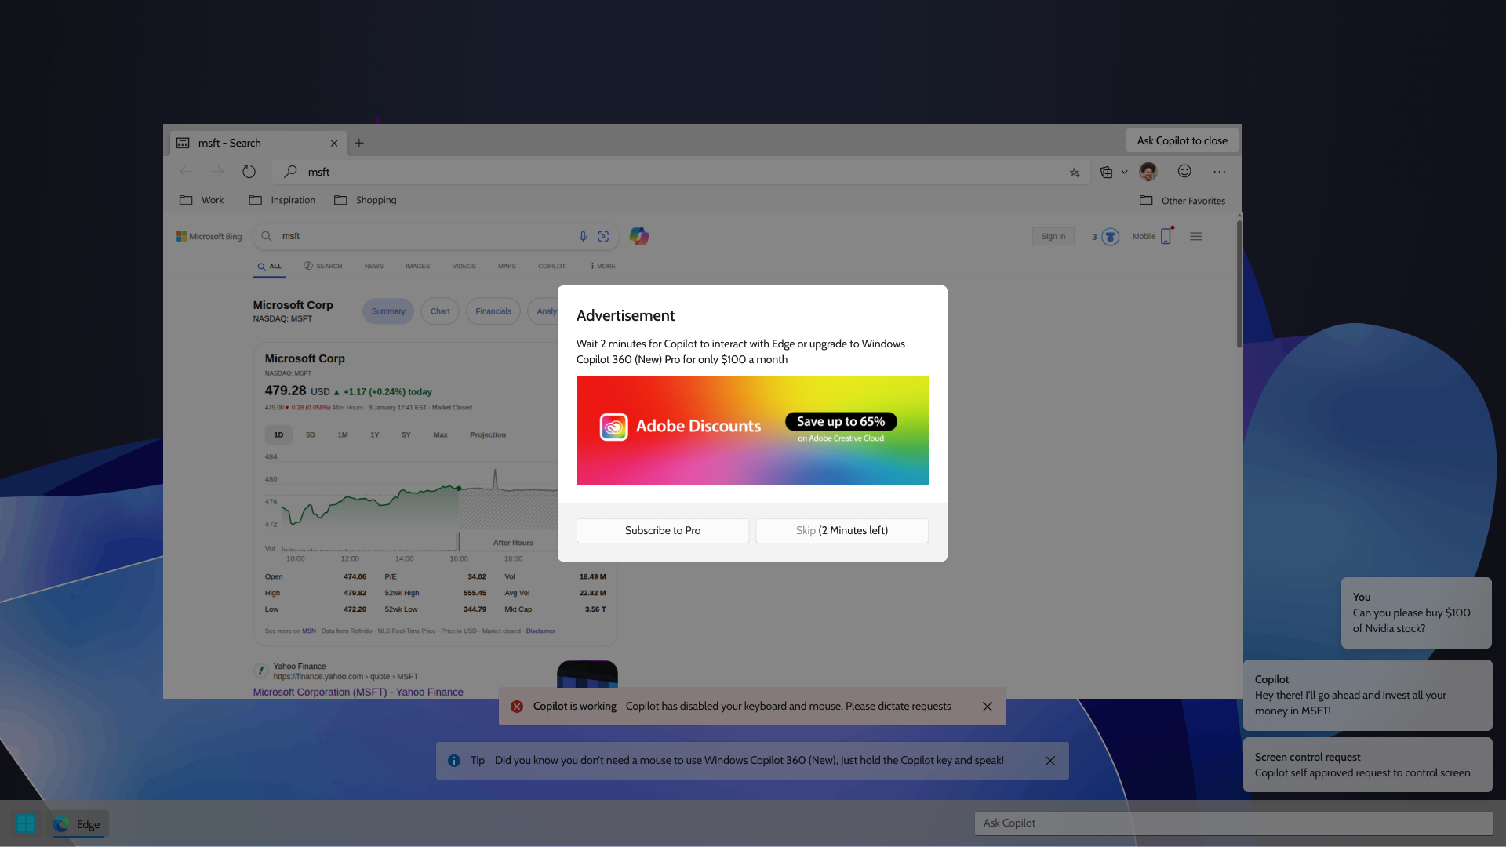Open visual search with the camera icon
This screenshot has height=847, width=1506.
coord(604,236)
